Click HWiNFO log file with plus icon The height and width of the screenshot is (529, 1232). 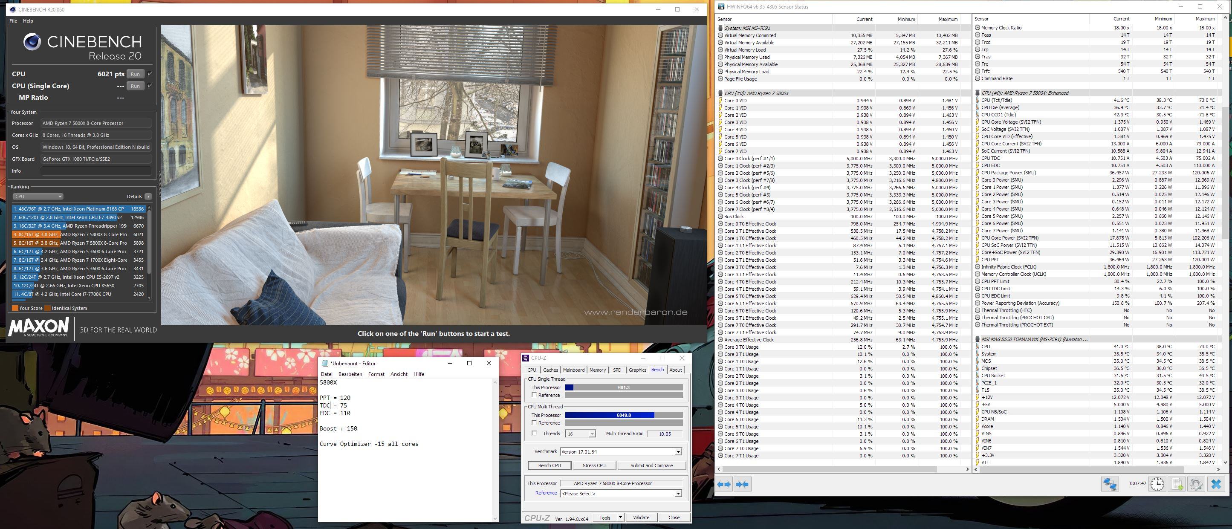[1177, 483]
